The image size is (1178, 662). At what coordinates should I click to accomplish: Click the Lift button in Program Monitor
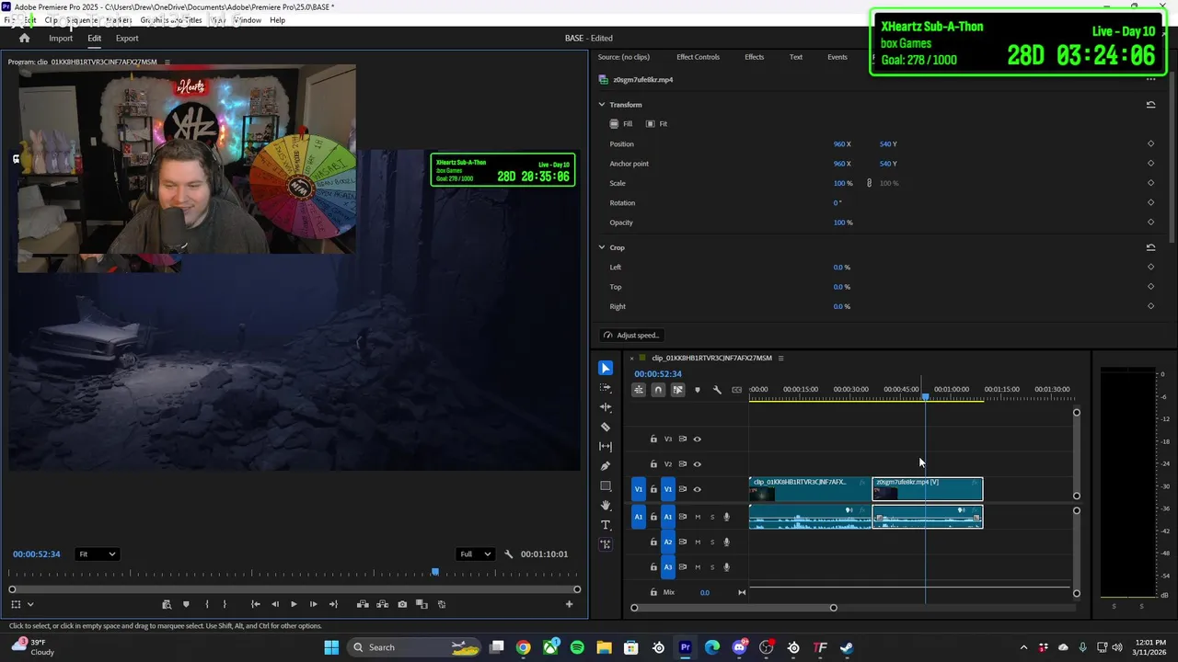click(363, 604)
